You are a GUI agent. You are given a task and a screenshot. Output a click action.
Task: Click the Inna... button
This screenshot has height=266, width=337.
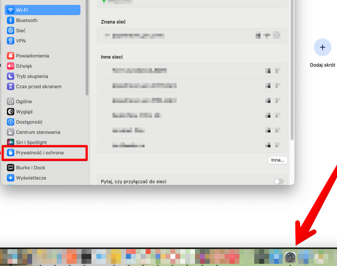pyautogui.click(x=278, y=160)
